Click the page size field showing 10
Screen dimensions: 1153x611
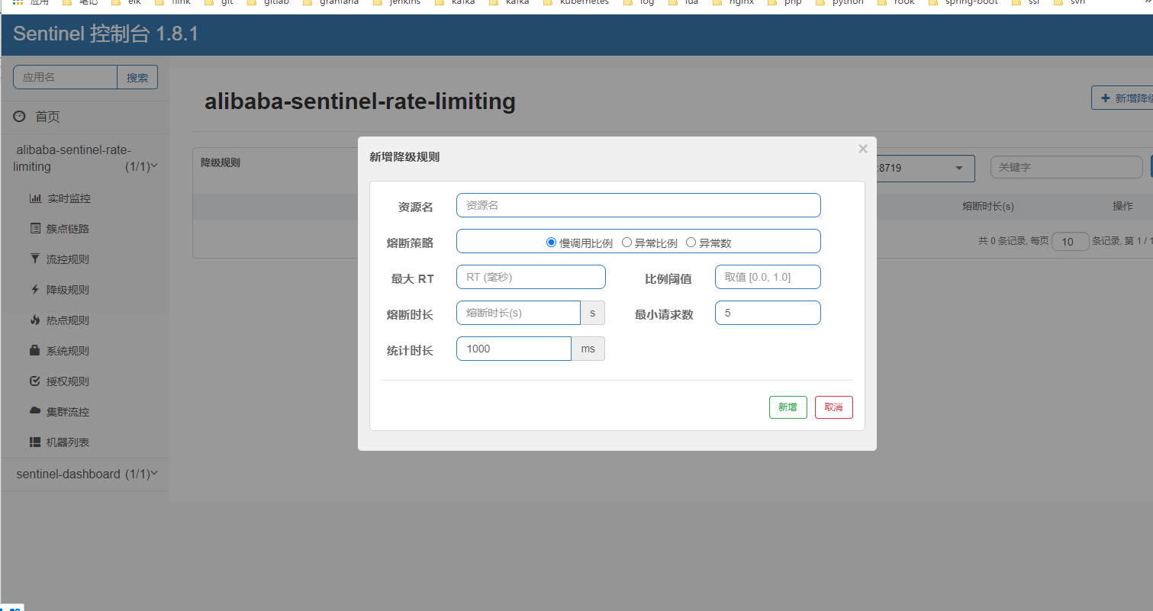coord(1070,242)
